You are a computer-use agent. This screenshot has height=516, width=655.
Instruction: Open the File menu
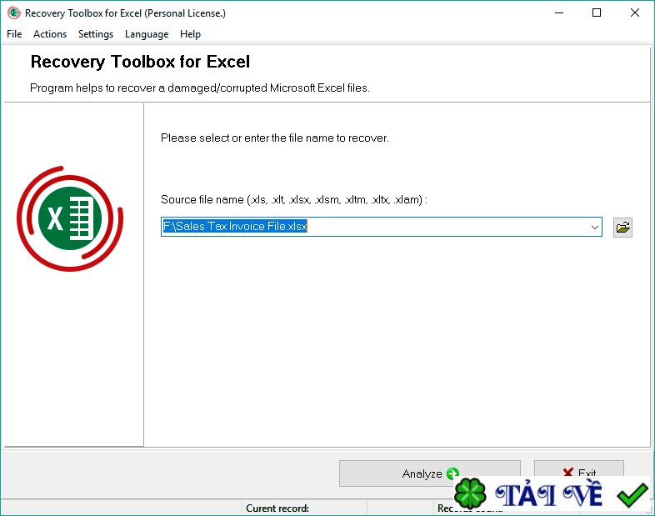pos(14,34)
